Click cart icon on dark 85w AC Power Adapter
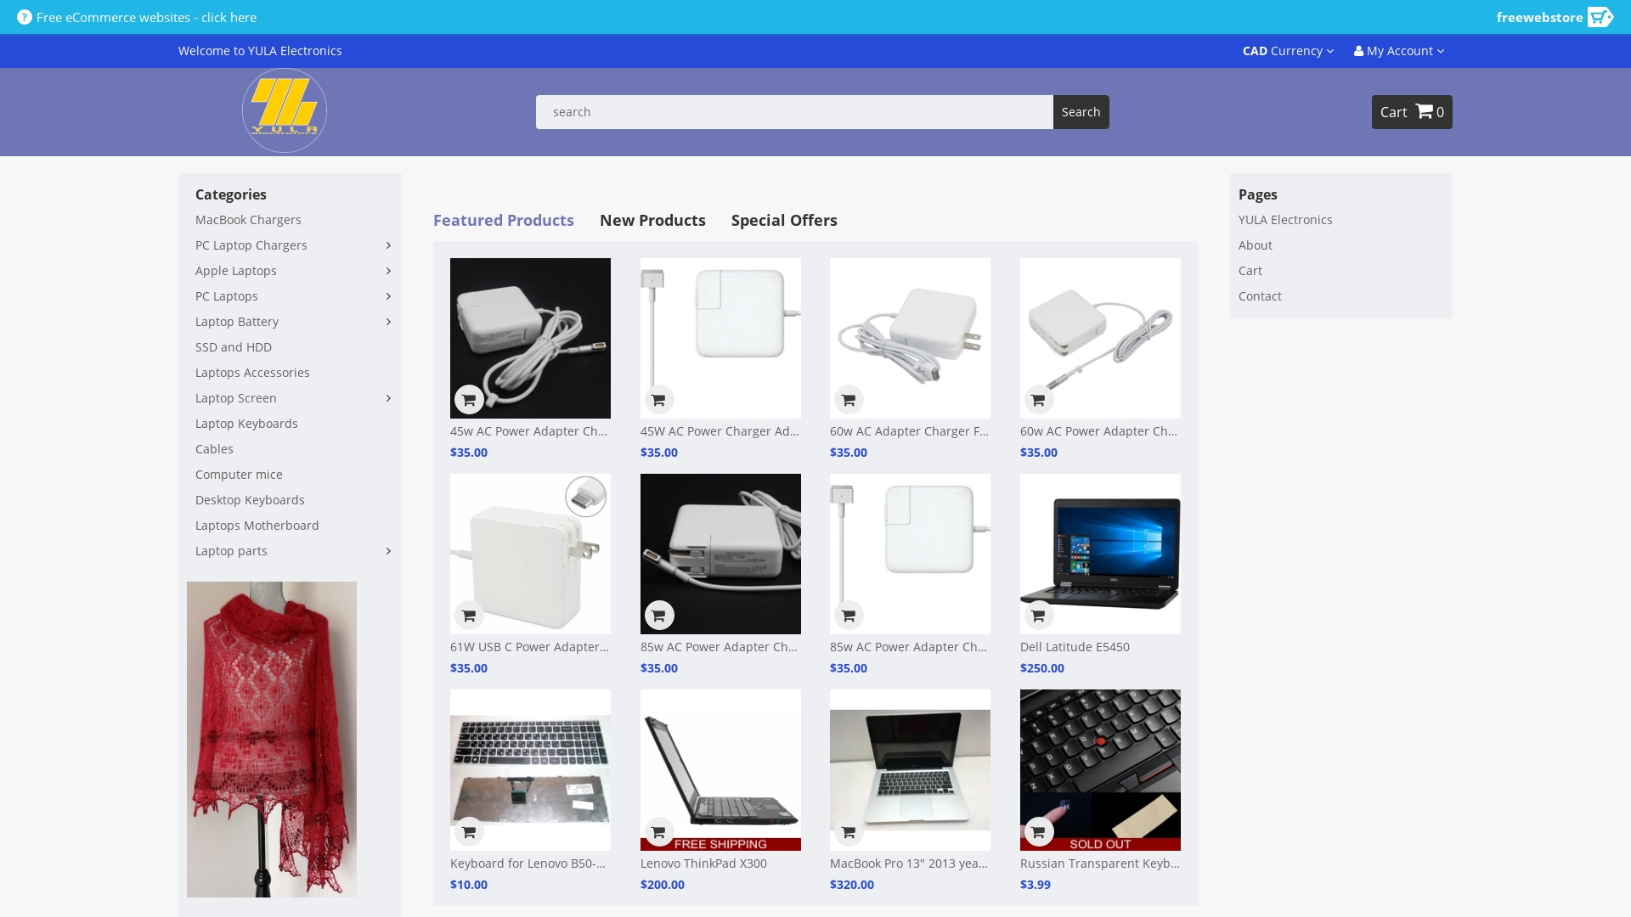 pos(658,616)
